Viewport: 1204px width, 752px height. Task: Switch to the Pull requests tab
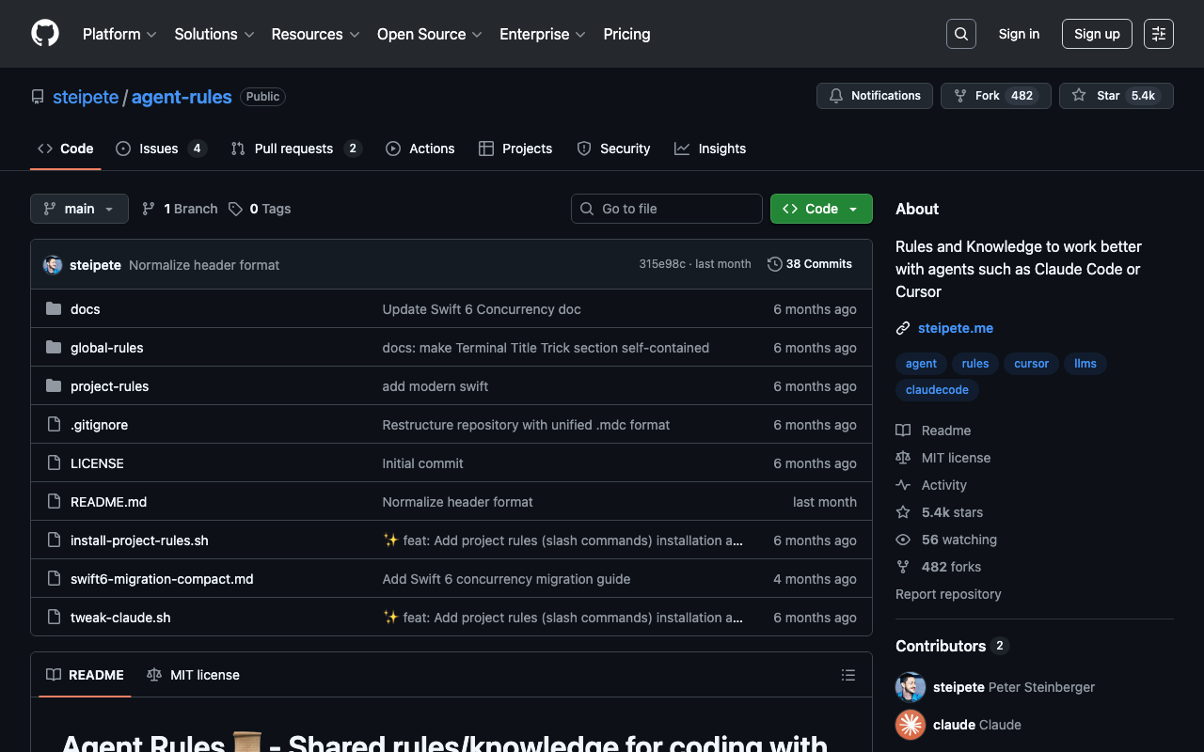click(x=293, y=149)
